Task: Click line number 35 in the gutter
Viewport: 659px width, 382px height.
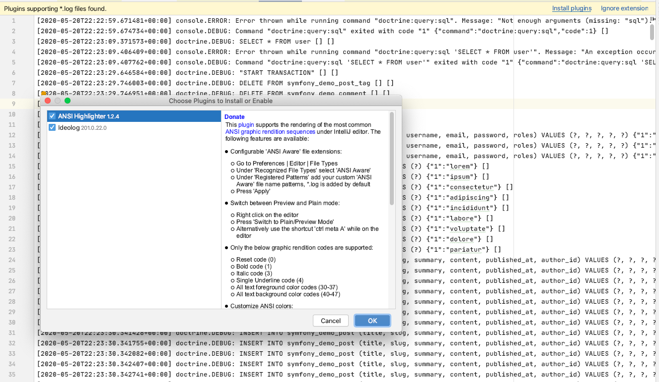Action: point(11,375)
